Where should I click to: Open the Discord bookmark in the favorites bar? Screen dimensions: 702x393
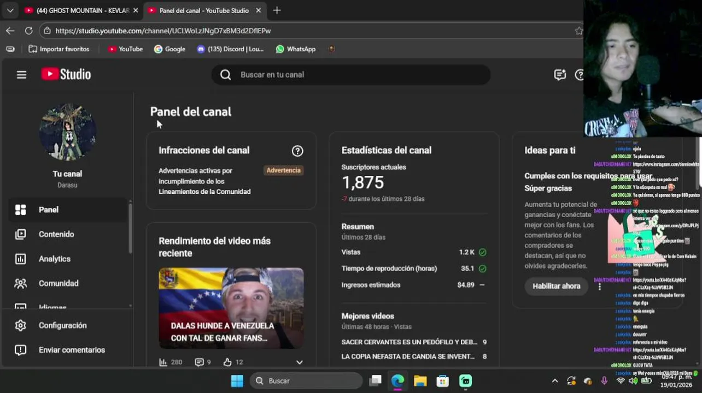(x=230, y=49)
